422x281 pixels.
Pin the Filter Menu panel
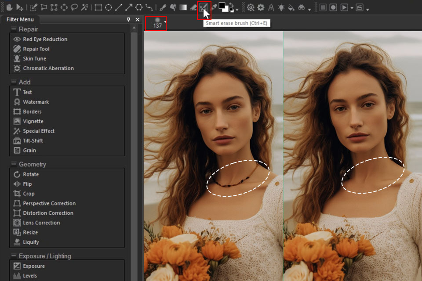(128, 20)
